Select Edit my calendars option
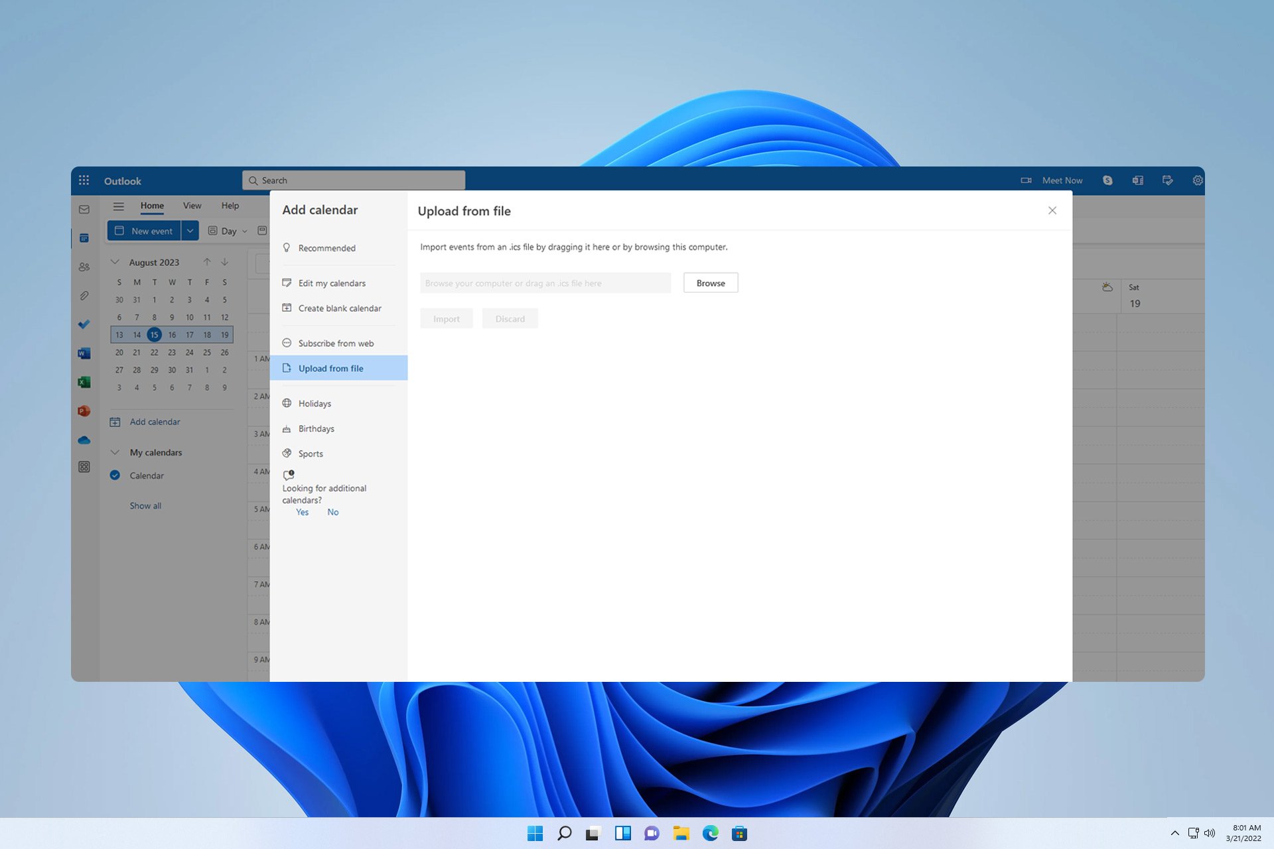 [x=338, y=283]
